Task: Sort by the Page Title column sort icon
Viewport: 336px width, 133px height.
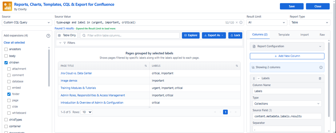Action: [146, 66]
